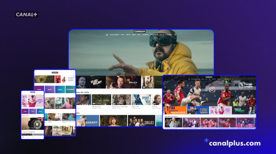Open Seriale menu in desktop navigation
276x154 pixels.
click(x=128, y=35)
